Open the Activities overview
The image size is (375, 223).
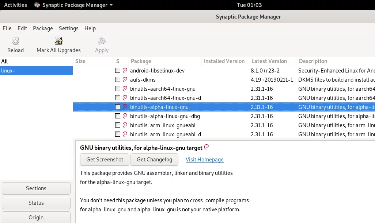click(x=16, y=5)
